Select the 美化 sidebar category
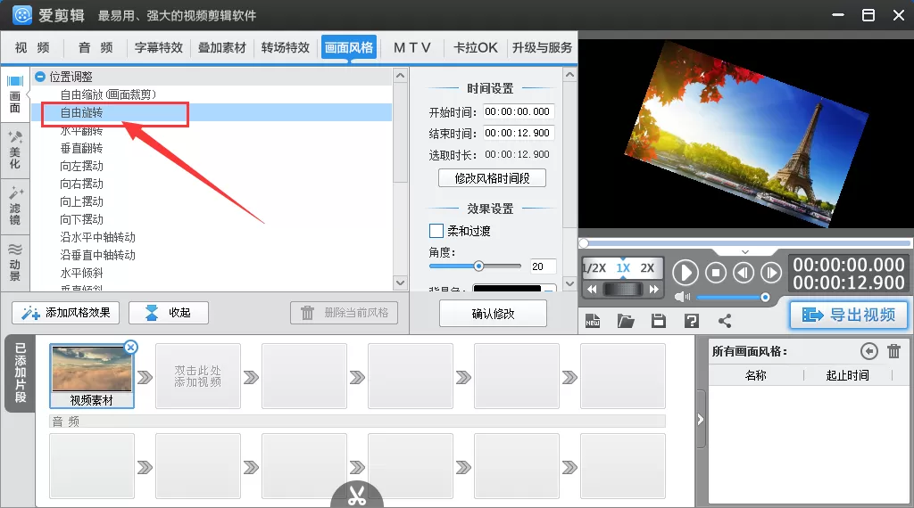 (x=15, y=150)
